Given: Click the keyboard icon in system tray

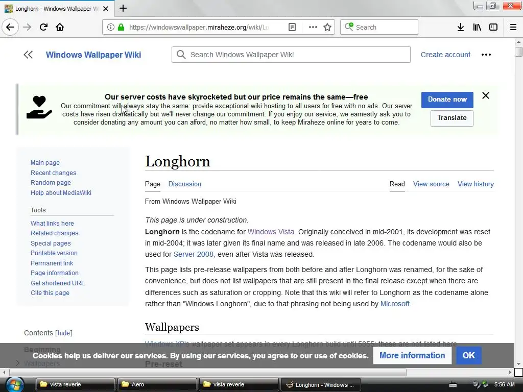Looking at the screenshot, I should point(453,385).
